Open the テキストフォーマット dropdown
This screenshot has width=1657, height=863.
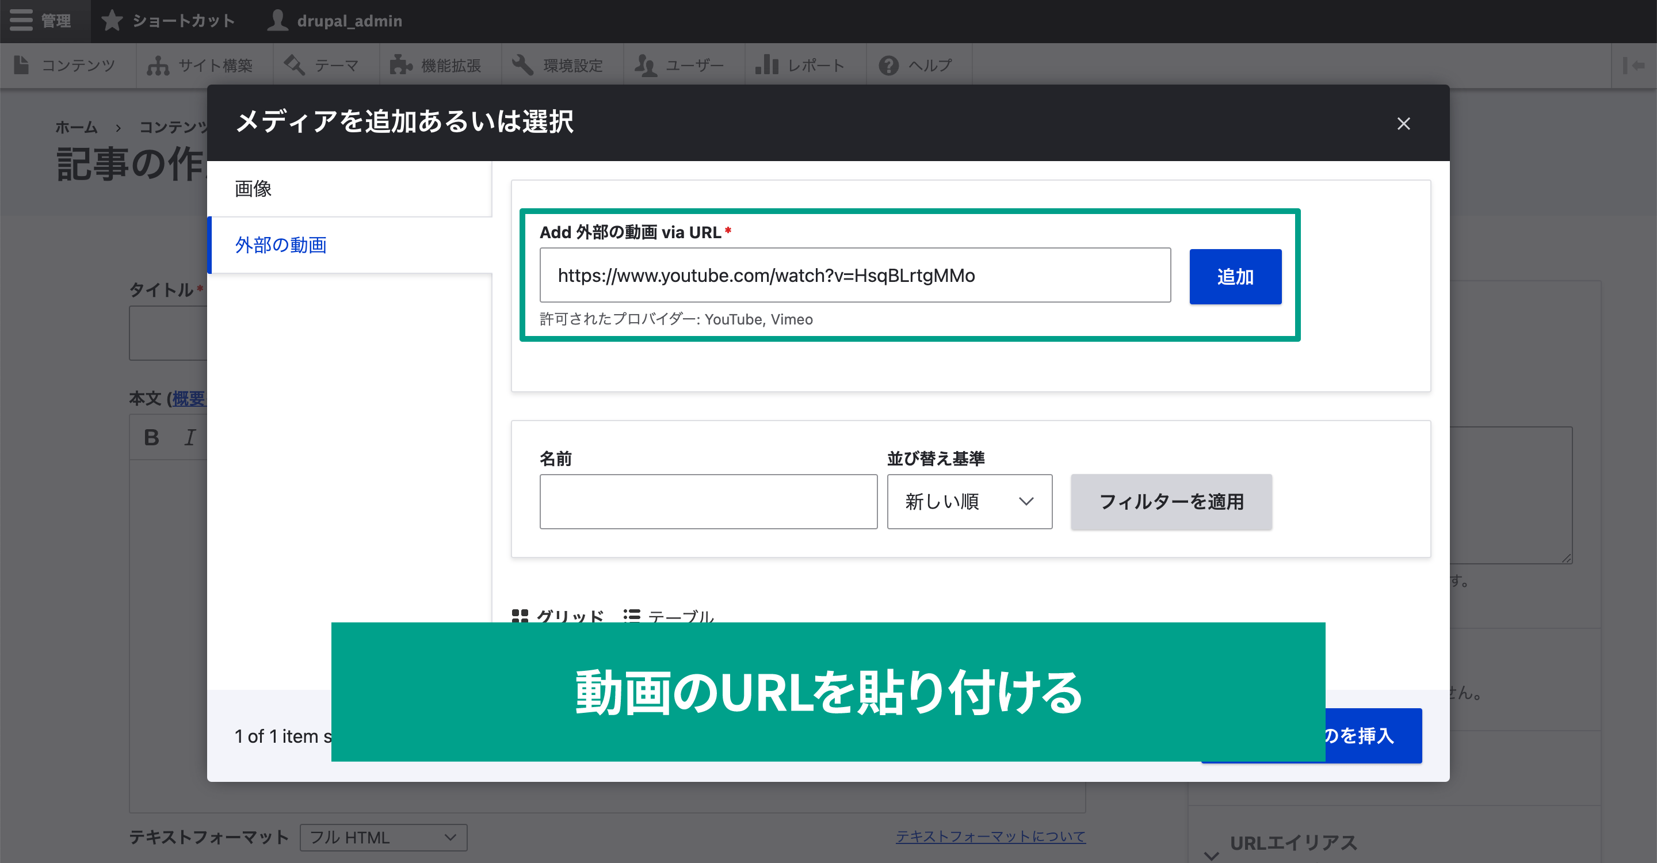pyautogui.click(x=383, y=837)
